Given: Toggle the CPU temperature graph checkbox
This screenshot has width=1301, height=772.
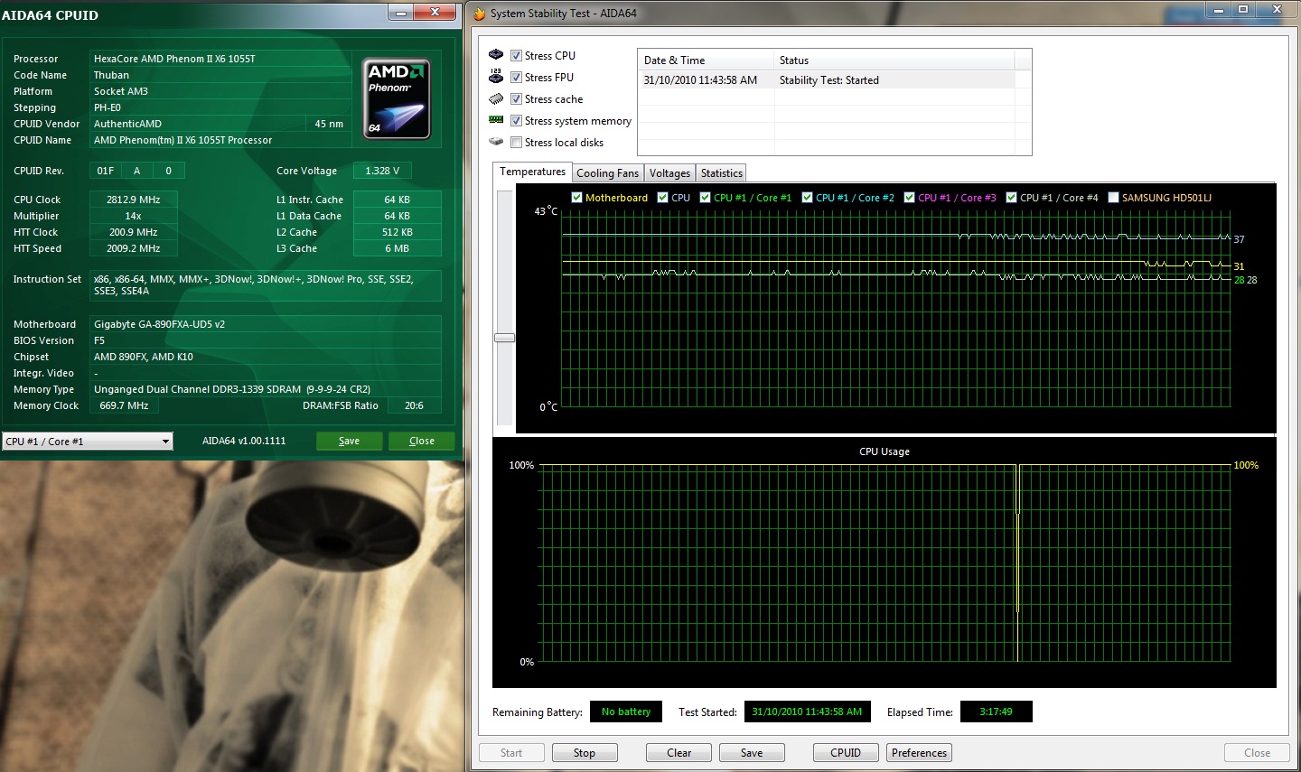Looking at the screenshot, I should 663,198.
